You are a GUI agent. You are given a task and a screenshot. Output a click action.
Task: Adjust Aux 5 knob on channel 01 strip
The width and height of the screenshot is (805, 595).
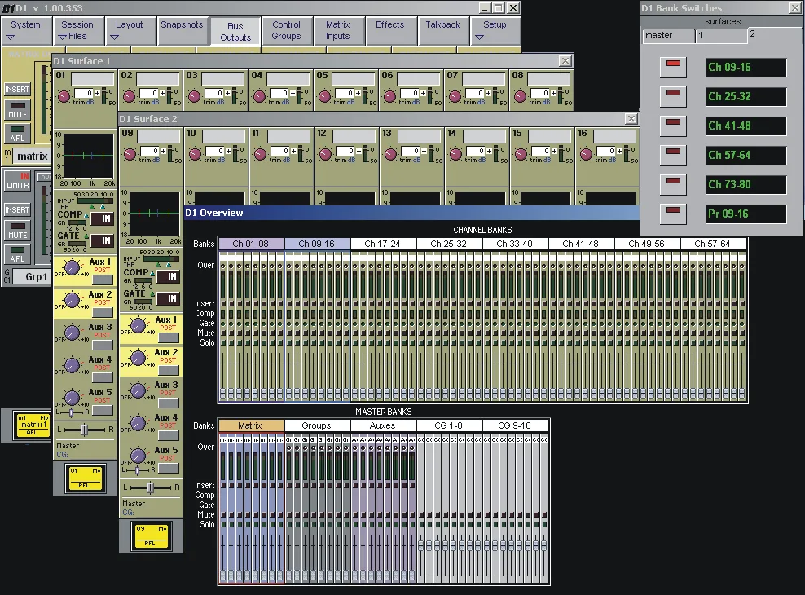pos(73,398)
